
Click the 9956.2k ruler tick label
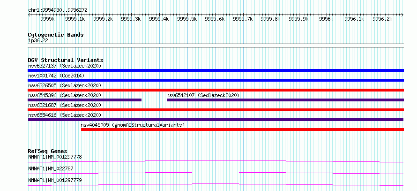(382, 19)
